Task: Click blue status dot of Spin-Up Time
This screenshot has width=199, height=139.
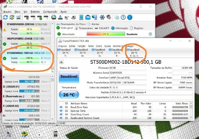Action: pos(61,111)
